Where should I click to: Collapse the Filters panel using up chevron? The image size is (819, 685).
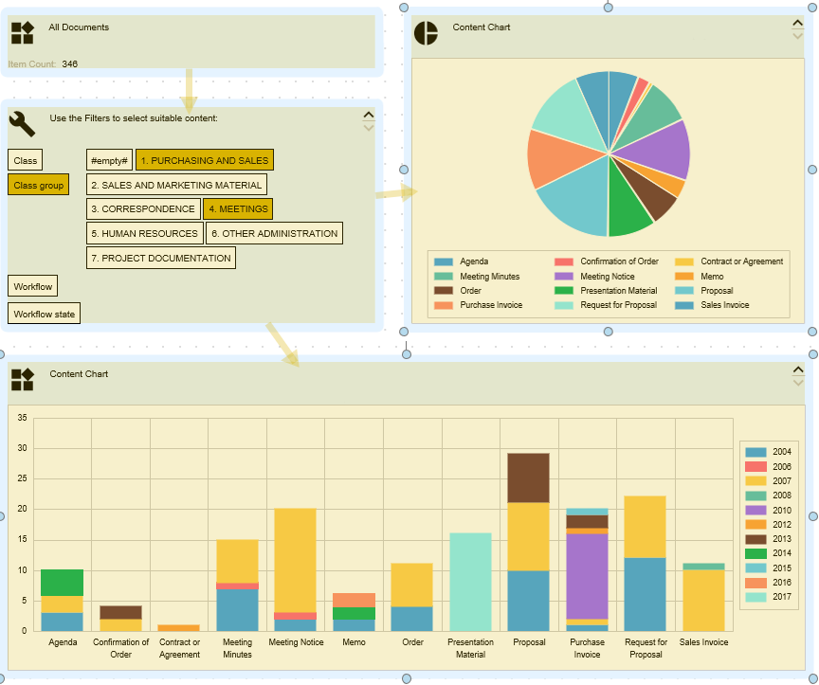(369, 115)
